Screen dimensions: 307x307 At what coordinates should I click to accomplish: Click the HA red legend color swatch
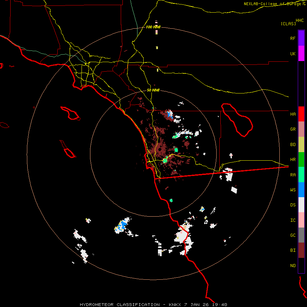tap(301, 114)
